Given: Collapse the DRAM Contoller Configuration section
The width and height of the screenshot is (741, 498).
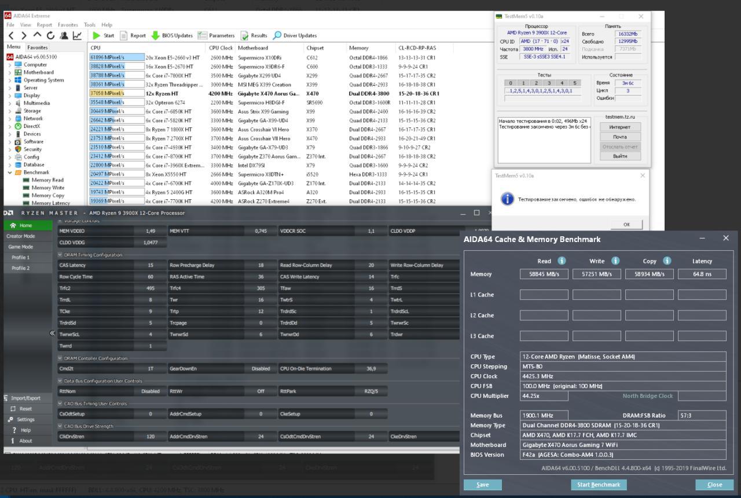Looking at the screenshot, I should pos(61,358).
